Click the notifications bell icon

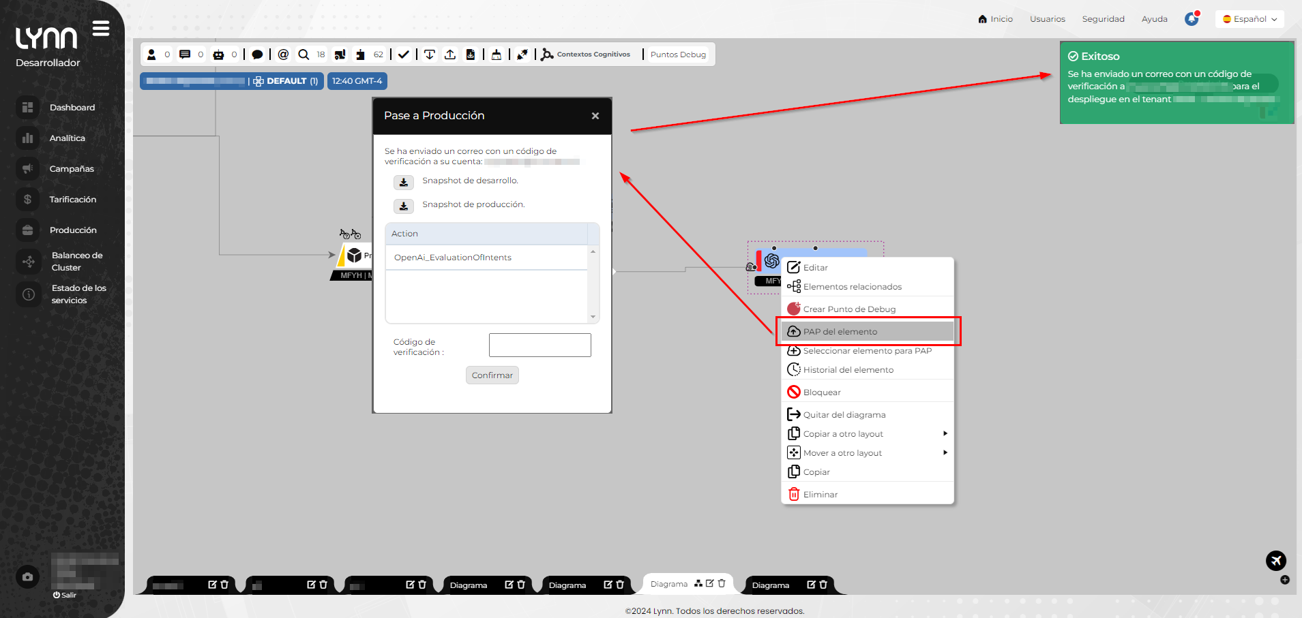tap(1192, 19)
